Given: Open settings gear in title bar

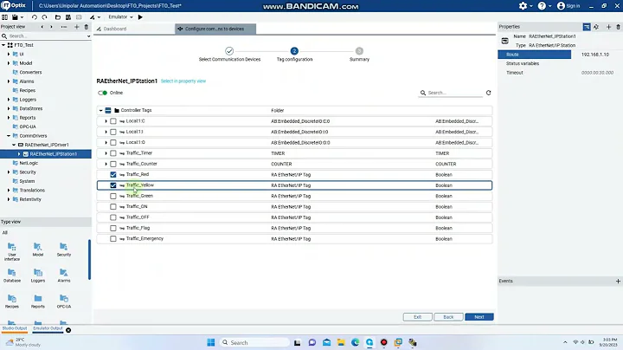Looking at the screenshot, I should click(x=523, y=5).
